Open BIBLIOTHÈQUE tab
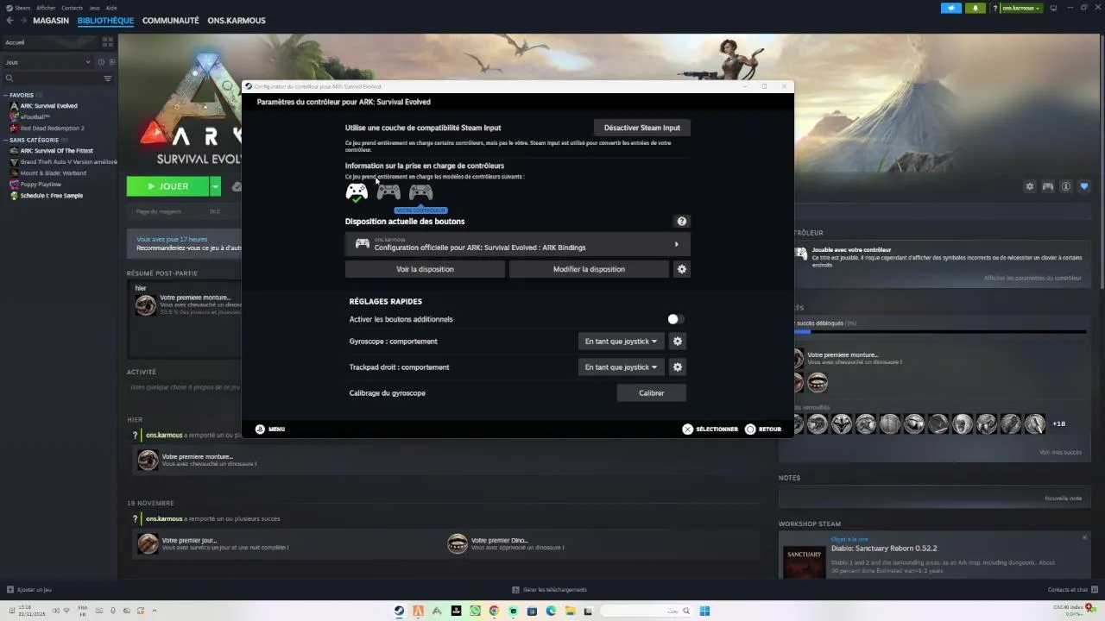 point(105,21)
